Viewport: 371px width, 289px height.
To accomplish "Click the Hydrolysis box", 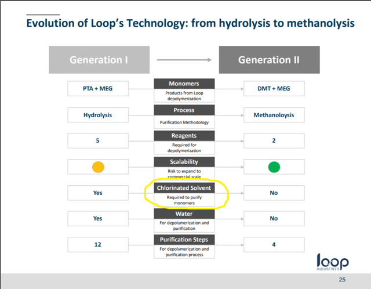I will click(98, 115).
